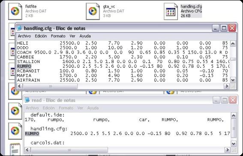Click the AIRTRAIN line in handling.cfg
243x156 pixels.
pos(123,80)
